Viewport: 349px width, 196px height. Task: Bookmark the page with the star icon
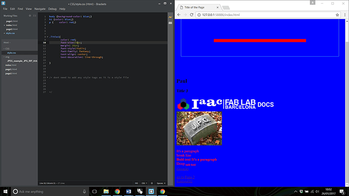click(337, 15)
